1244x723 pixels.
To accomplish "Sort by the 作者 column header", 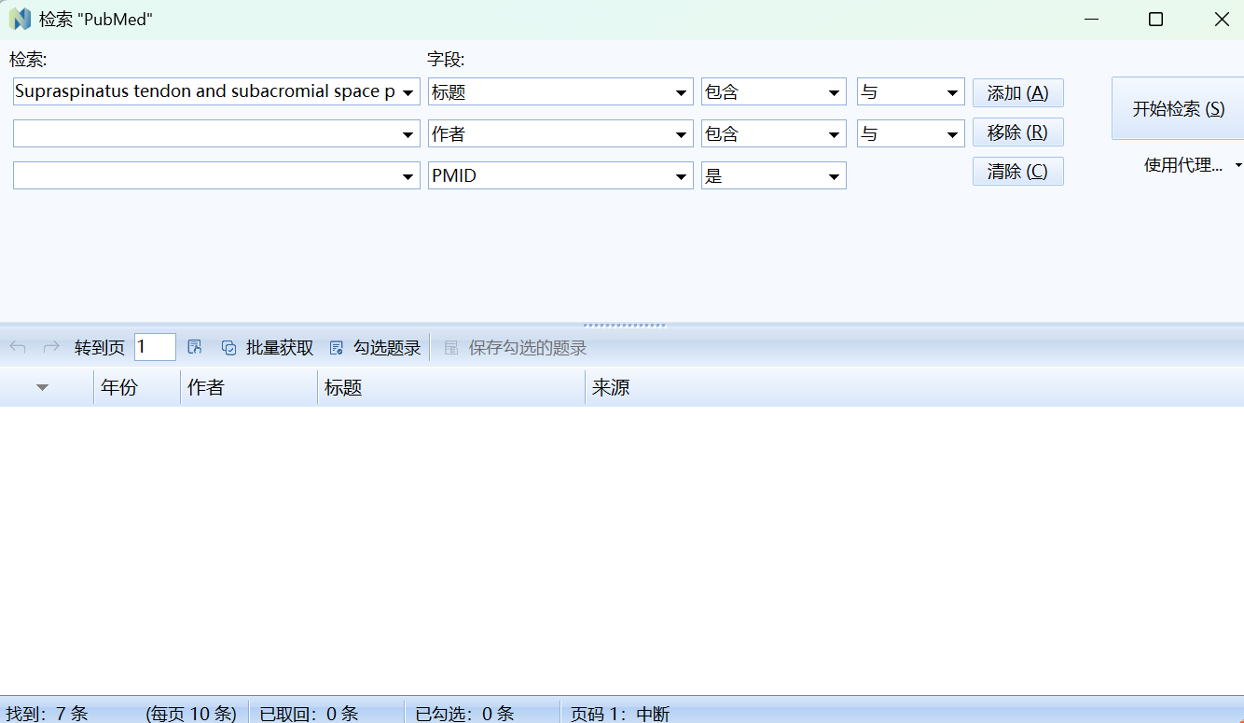I will coord(249,387).
